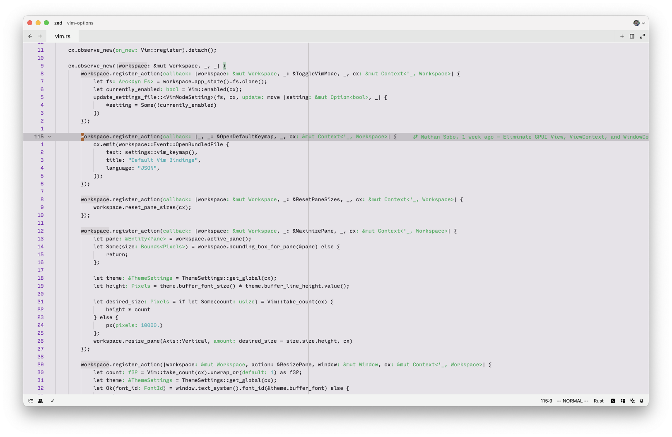This screenshot has width=672, height=437.
Task: Click line number 115 in gutter
Action: pos(39,137)
